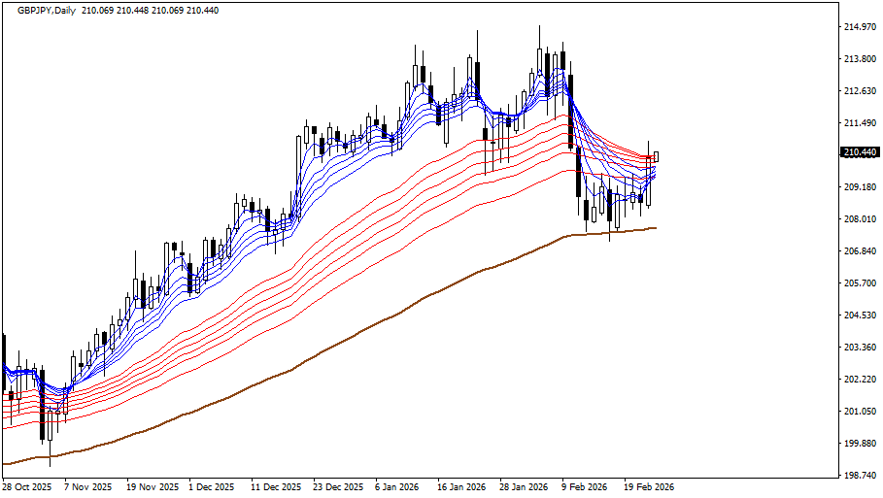Click the 198.740 price axis label
The image size is (883, 498).
pyautogui.click(x=859, y=476)
